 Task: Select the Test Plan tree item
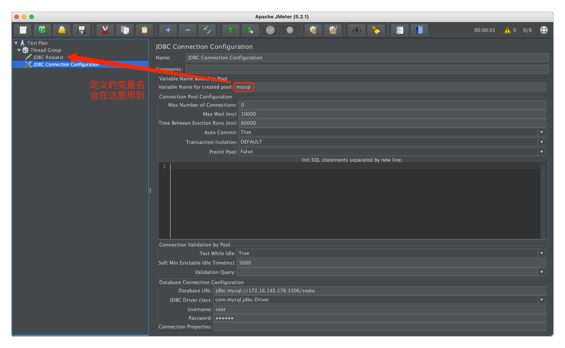tap(37, 43)
